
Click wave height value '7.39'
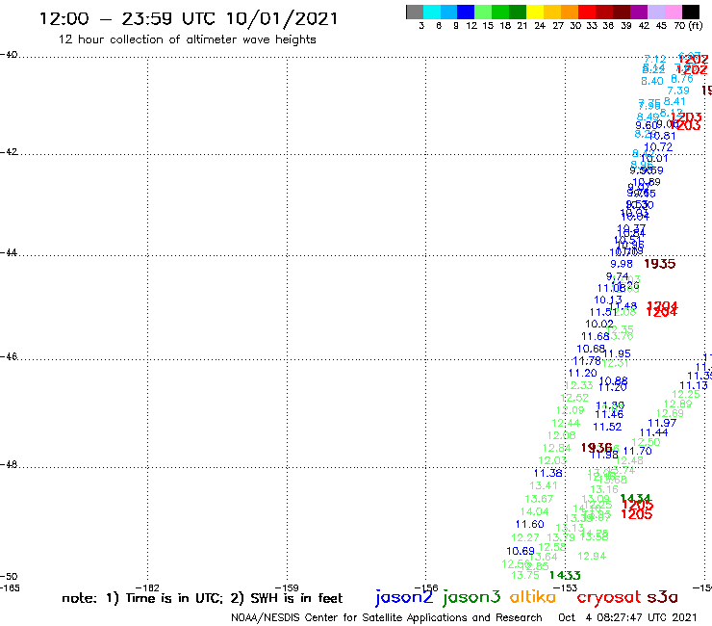click(678, 91)
